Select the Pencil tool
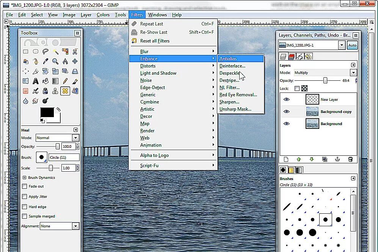 (65, 81)
